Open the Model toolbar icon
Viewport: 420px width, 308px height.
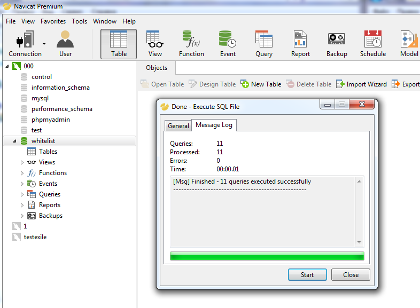click(409, 44)
